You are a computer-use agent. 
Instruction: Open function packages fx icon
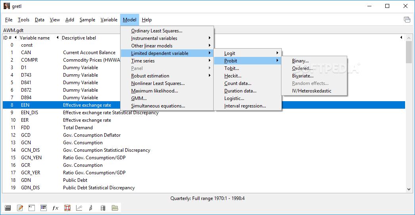click(55, 208)
